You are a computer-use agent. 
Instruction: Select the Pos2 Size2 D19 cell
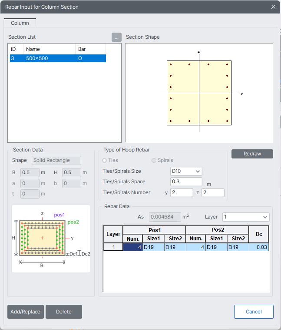pyautogui.click(x=238, y=247)
